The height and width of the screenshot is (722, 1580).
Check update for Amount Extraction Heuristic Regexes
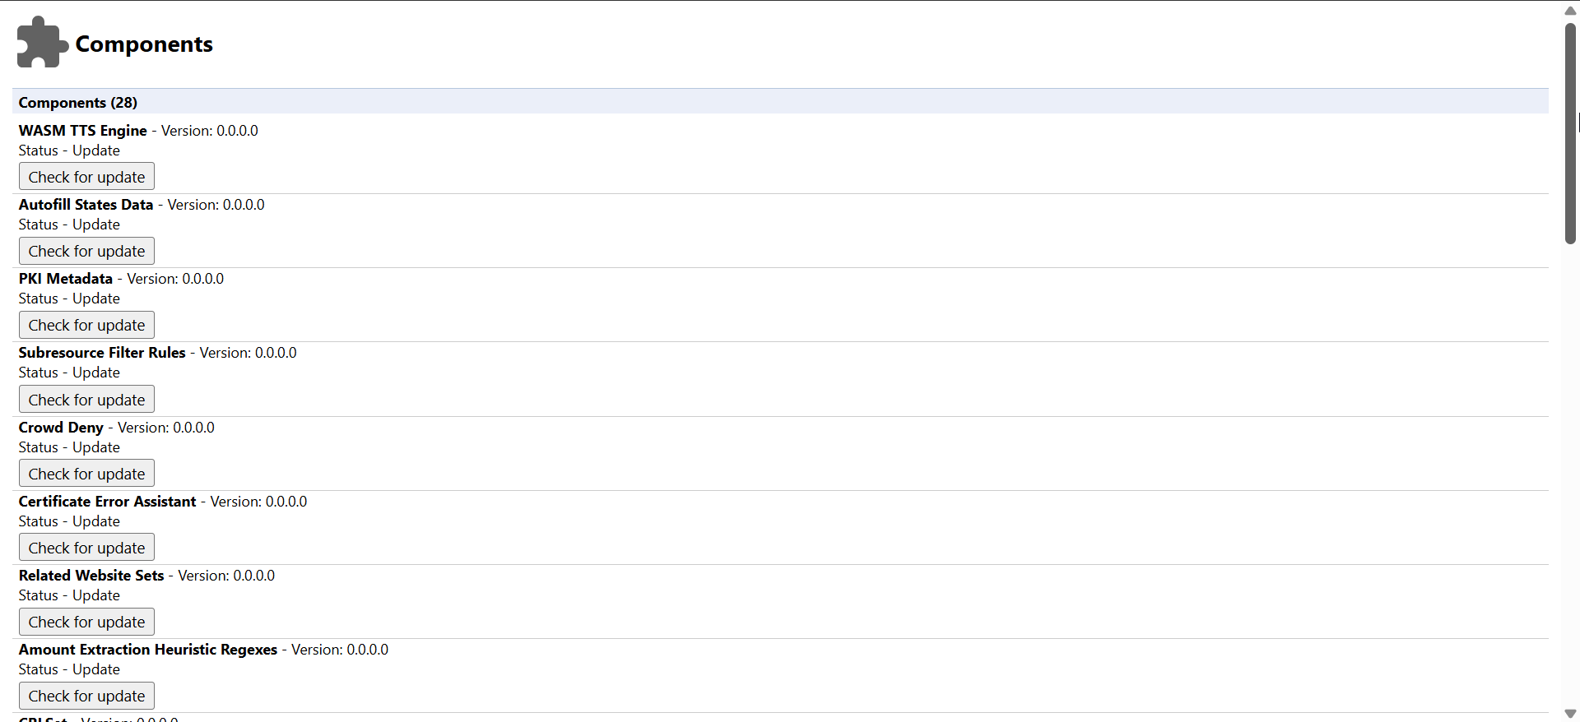tap(86, 696)
